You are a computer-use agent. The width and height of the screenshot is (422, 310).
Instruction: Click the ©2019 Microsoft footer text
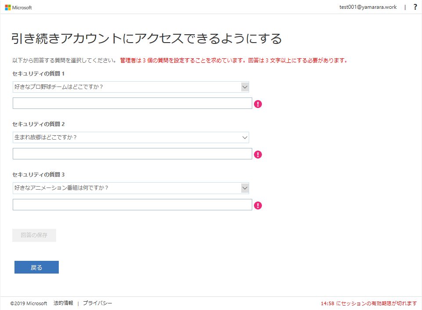click(x=29, y=303)
